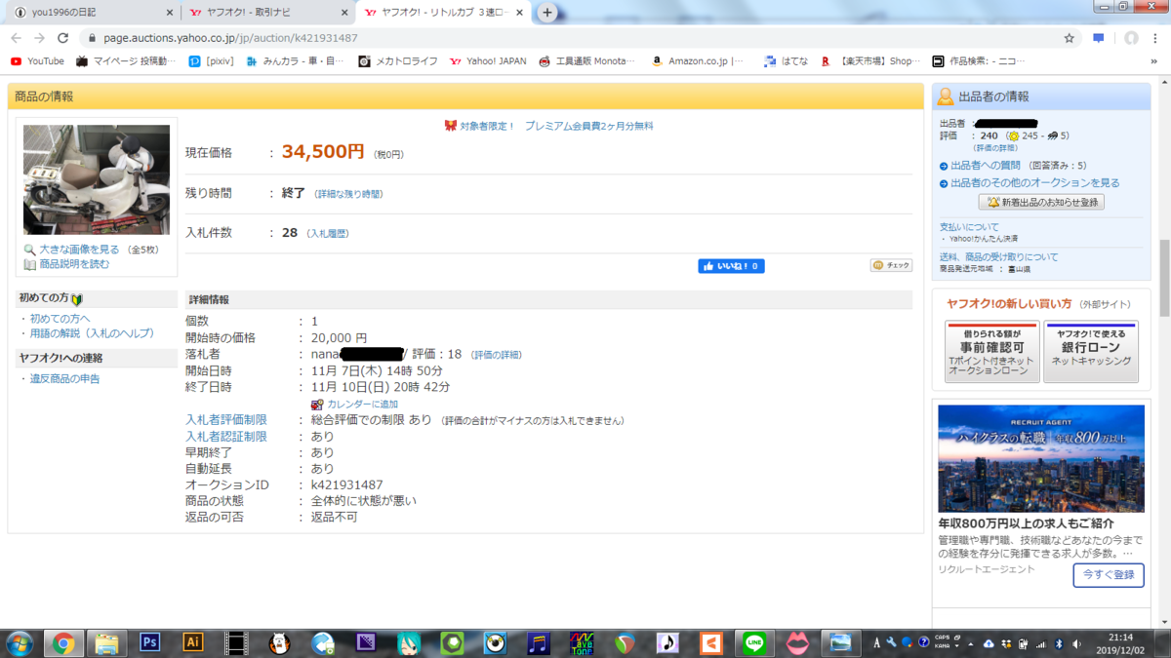Switch to the ヤフオク! - 取引ナビ tab

tap(268, 13)
